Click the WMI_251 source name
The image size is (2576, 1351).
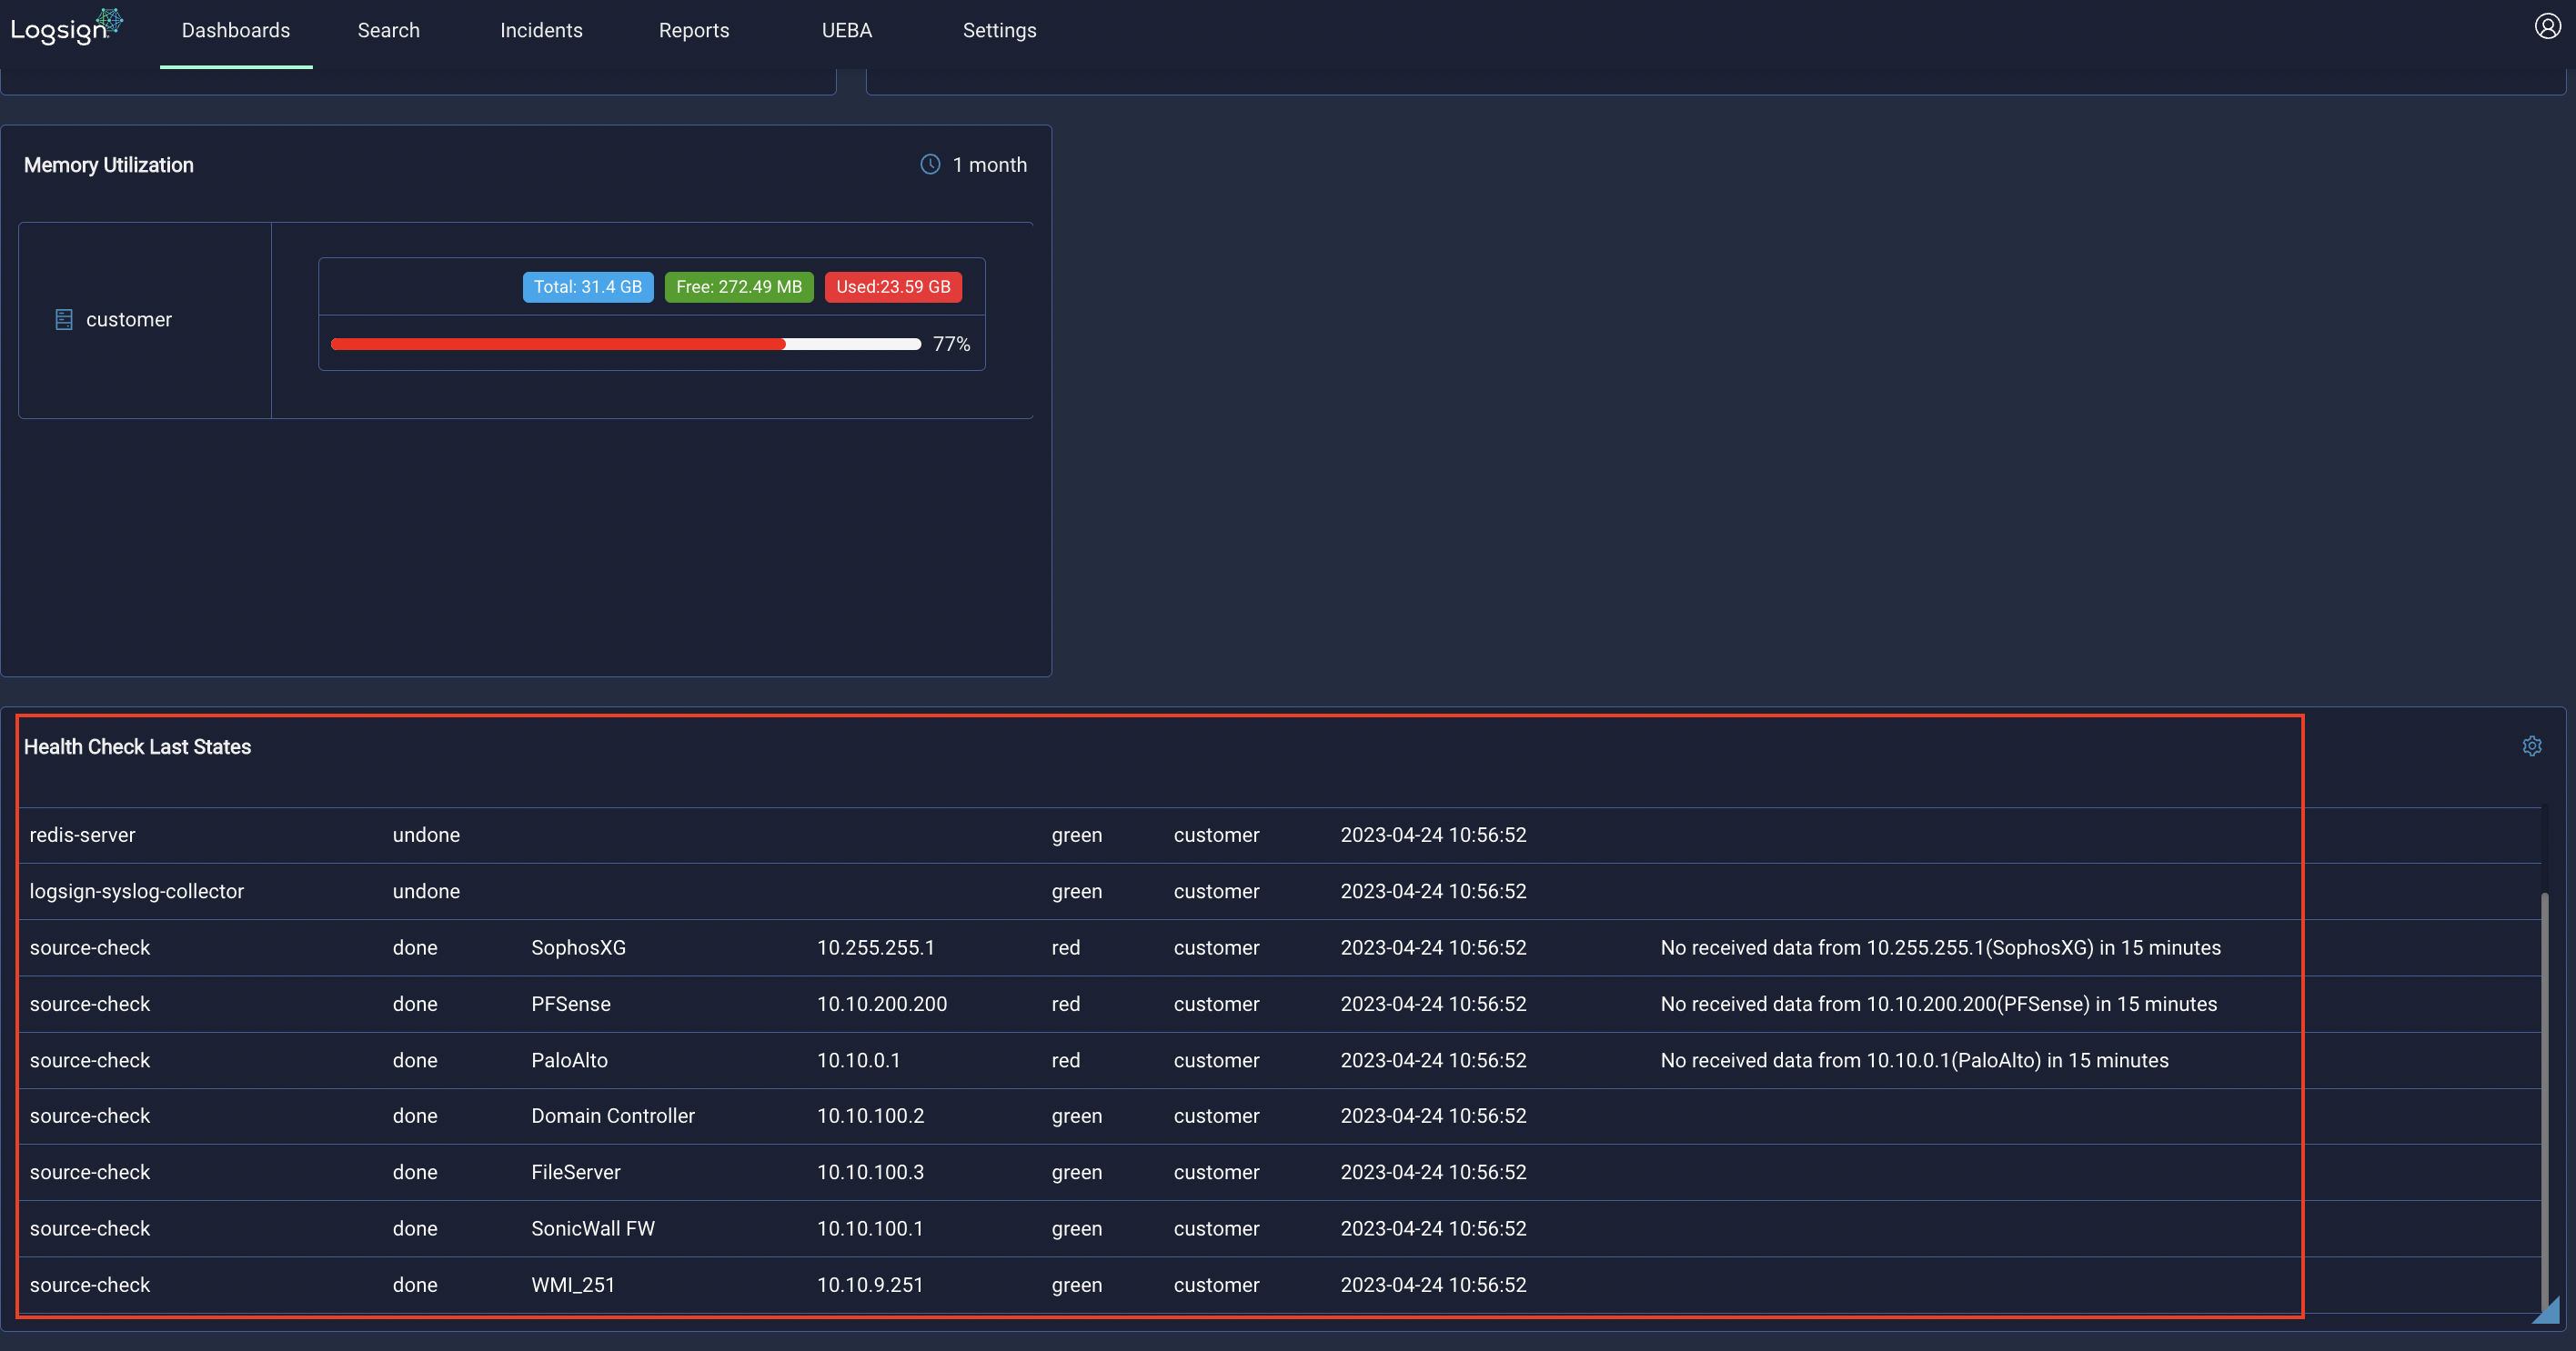tap(573, 1285)
